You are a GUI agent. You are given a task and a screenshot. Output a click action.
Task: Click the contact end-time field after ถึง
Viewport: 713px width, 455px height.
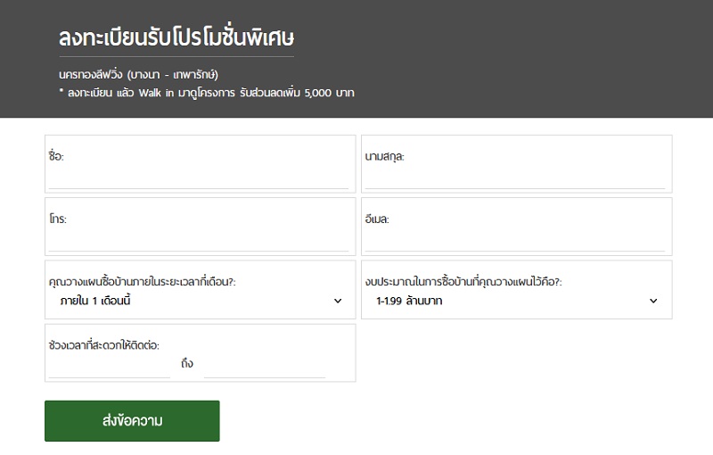265,368
